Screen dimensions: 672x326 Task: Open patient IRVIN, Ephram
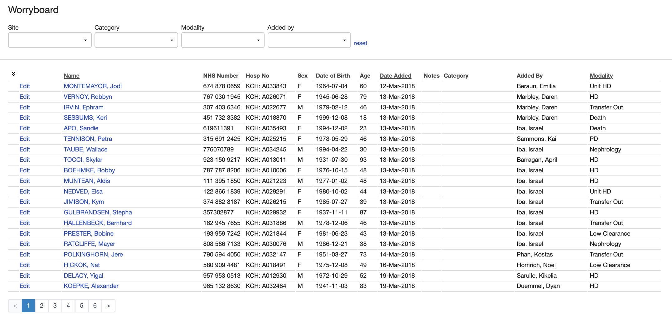[x=84, y=108]
